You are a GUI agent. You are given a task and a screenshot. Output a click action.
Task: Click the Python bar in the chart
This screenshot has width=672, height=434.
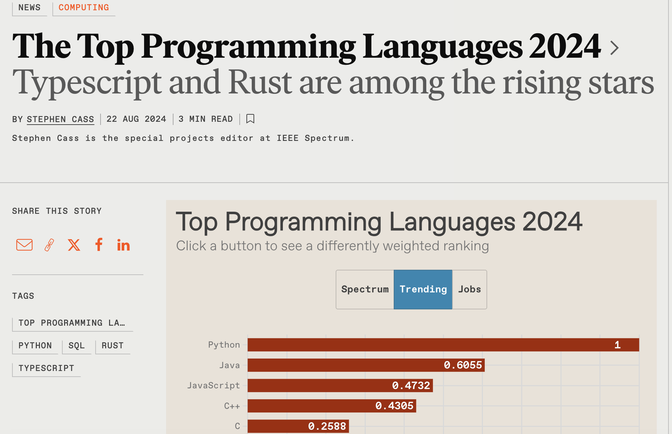pyautogui.click(x=443, y=345)
